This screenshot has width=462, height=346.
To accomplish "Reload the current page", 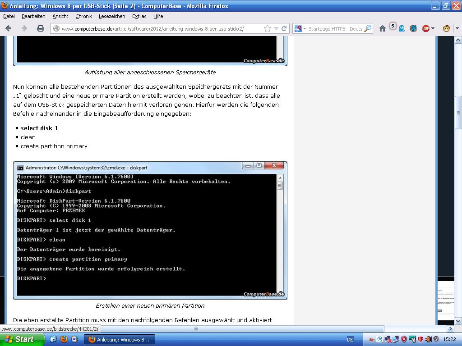I will [x=284, y=28].
